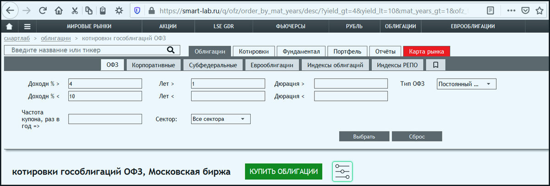
Task: Open МИРОВЫЕ РЫНКИ menu
Action: click(x=89, y=27)
